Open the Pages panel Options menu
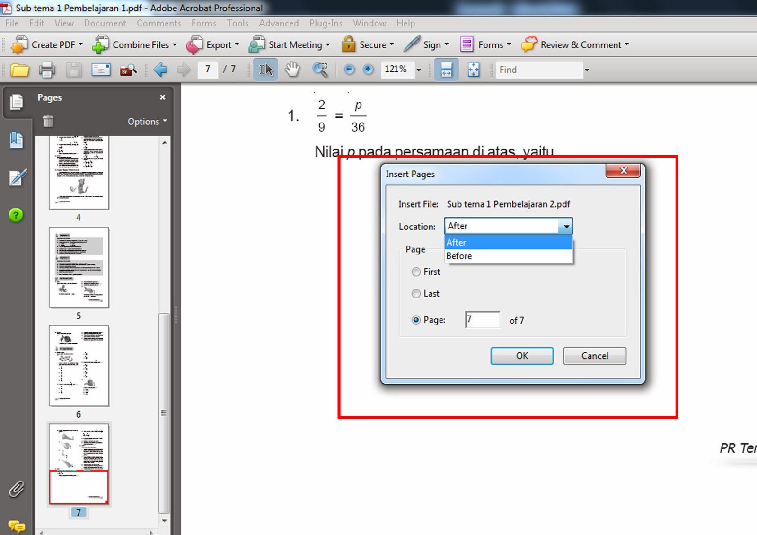 (x=147, y=122)
